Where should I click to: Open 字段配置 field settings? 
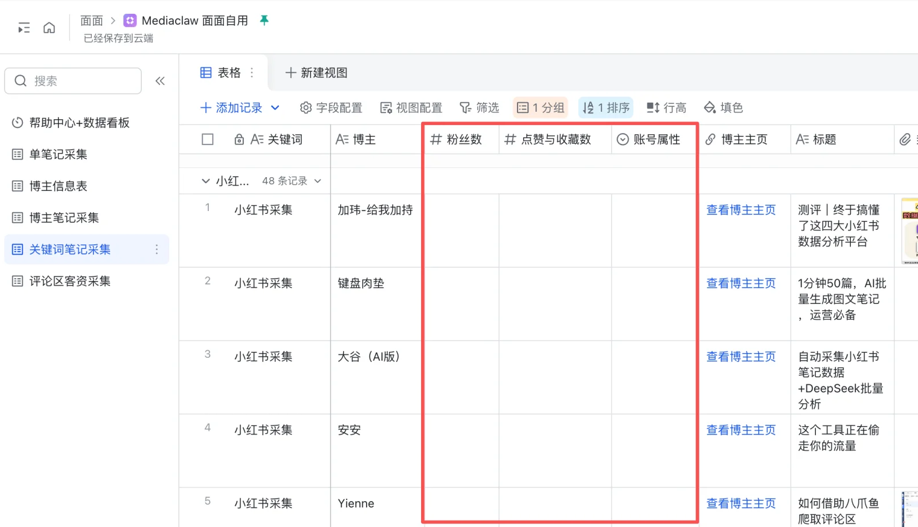pyautogui.click(x=331, y=108)
